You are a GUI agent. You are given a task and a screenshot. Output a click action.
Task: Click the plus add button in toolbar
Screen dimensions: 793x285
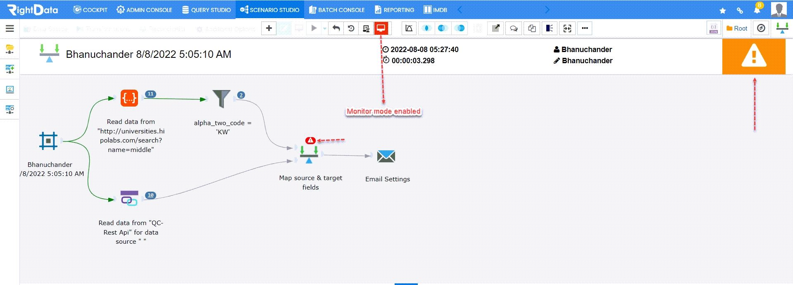point(269,28)
